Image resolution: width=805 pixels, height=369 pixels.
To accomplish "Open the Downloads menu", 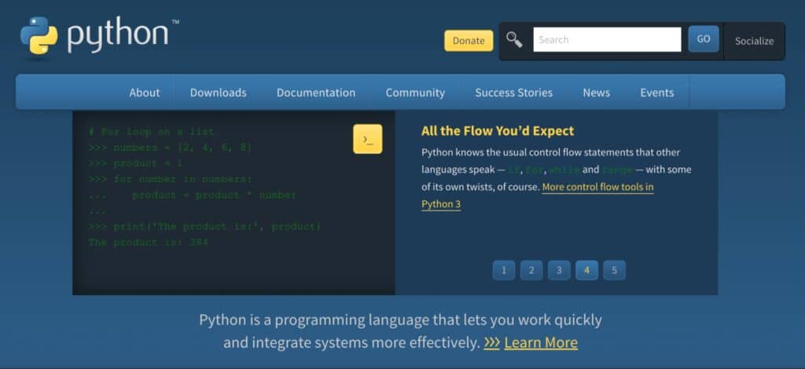I will click(x=218, y=93).
